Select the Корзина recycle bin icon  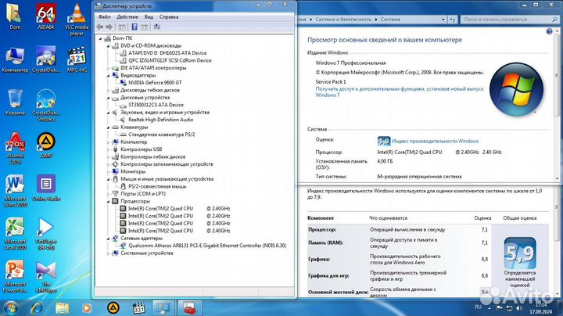click(x=15, y=102)
